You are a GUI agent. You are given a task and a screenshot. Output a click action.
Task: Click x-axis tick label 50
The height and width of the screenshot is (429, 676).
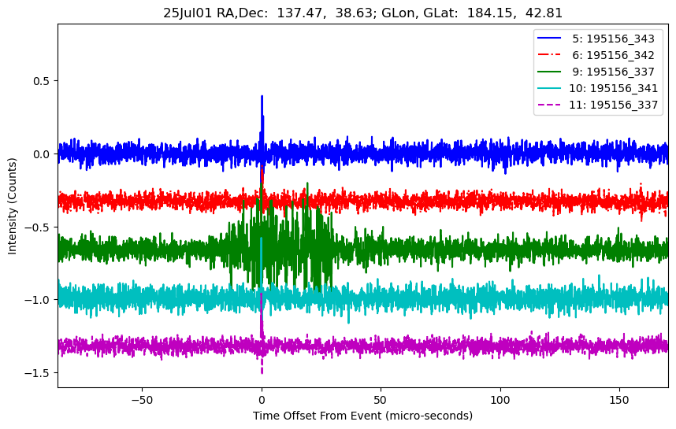381,400
